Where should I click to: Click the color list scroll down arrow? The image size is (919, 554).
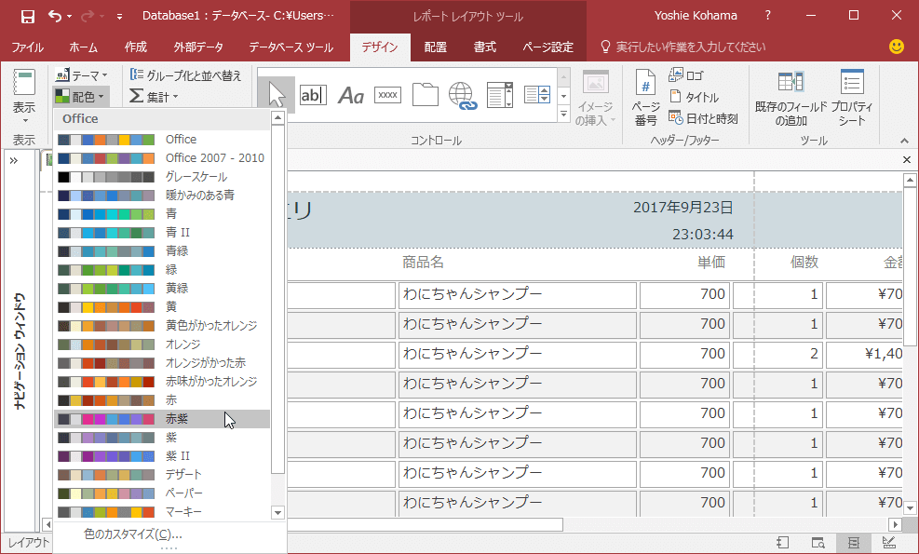tap(277, 512)
